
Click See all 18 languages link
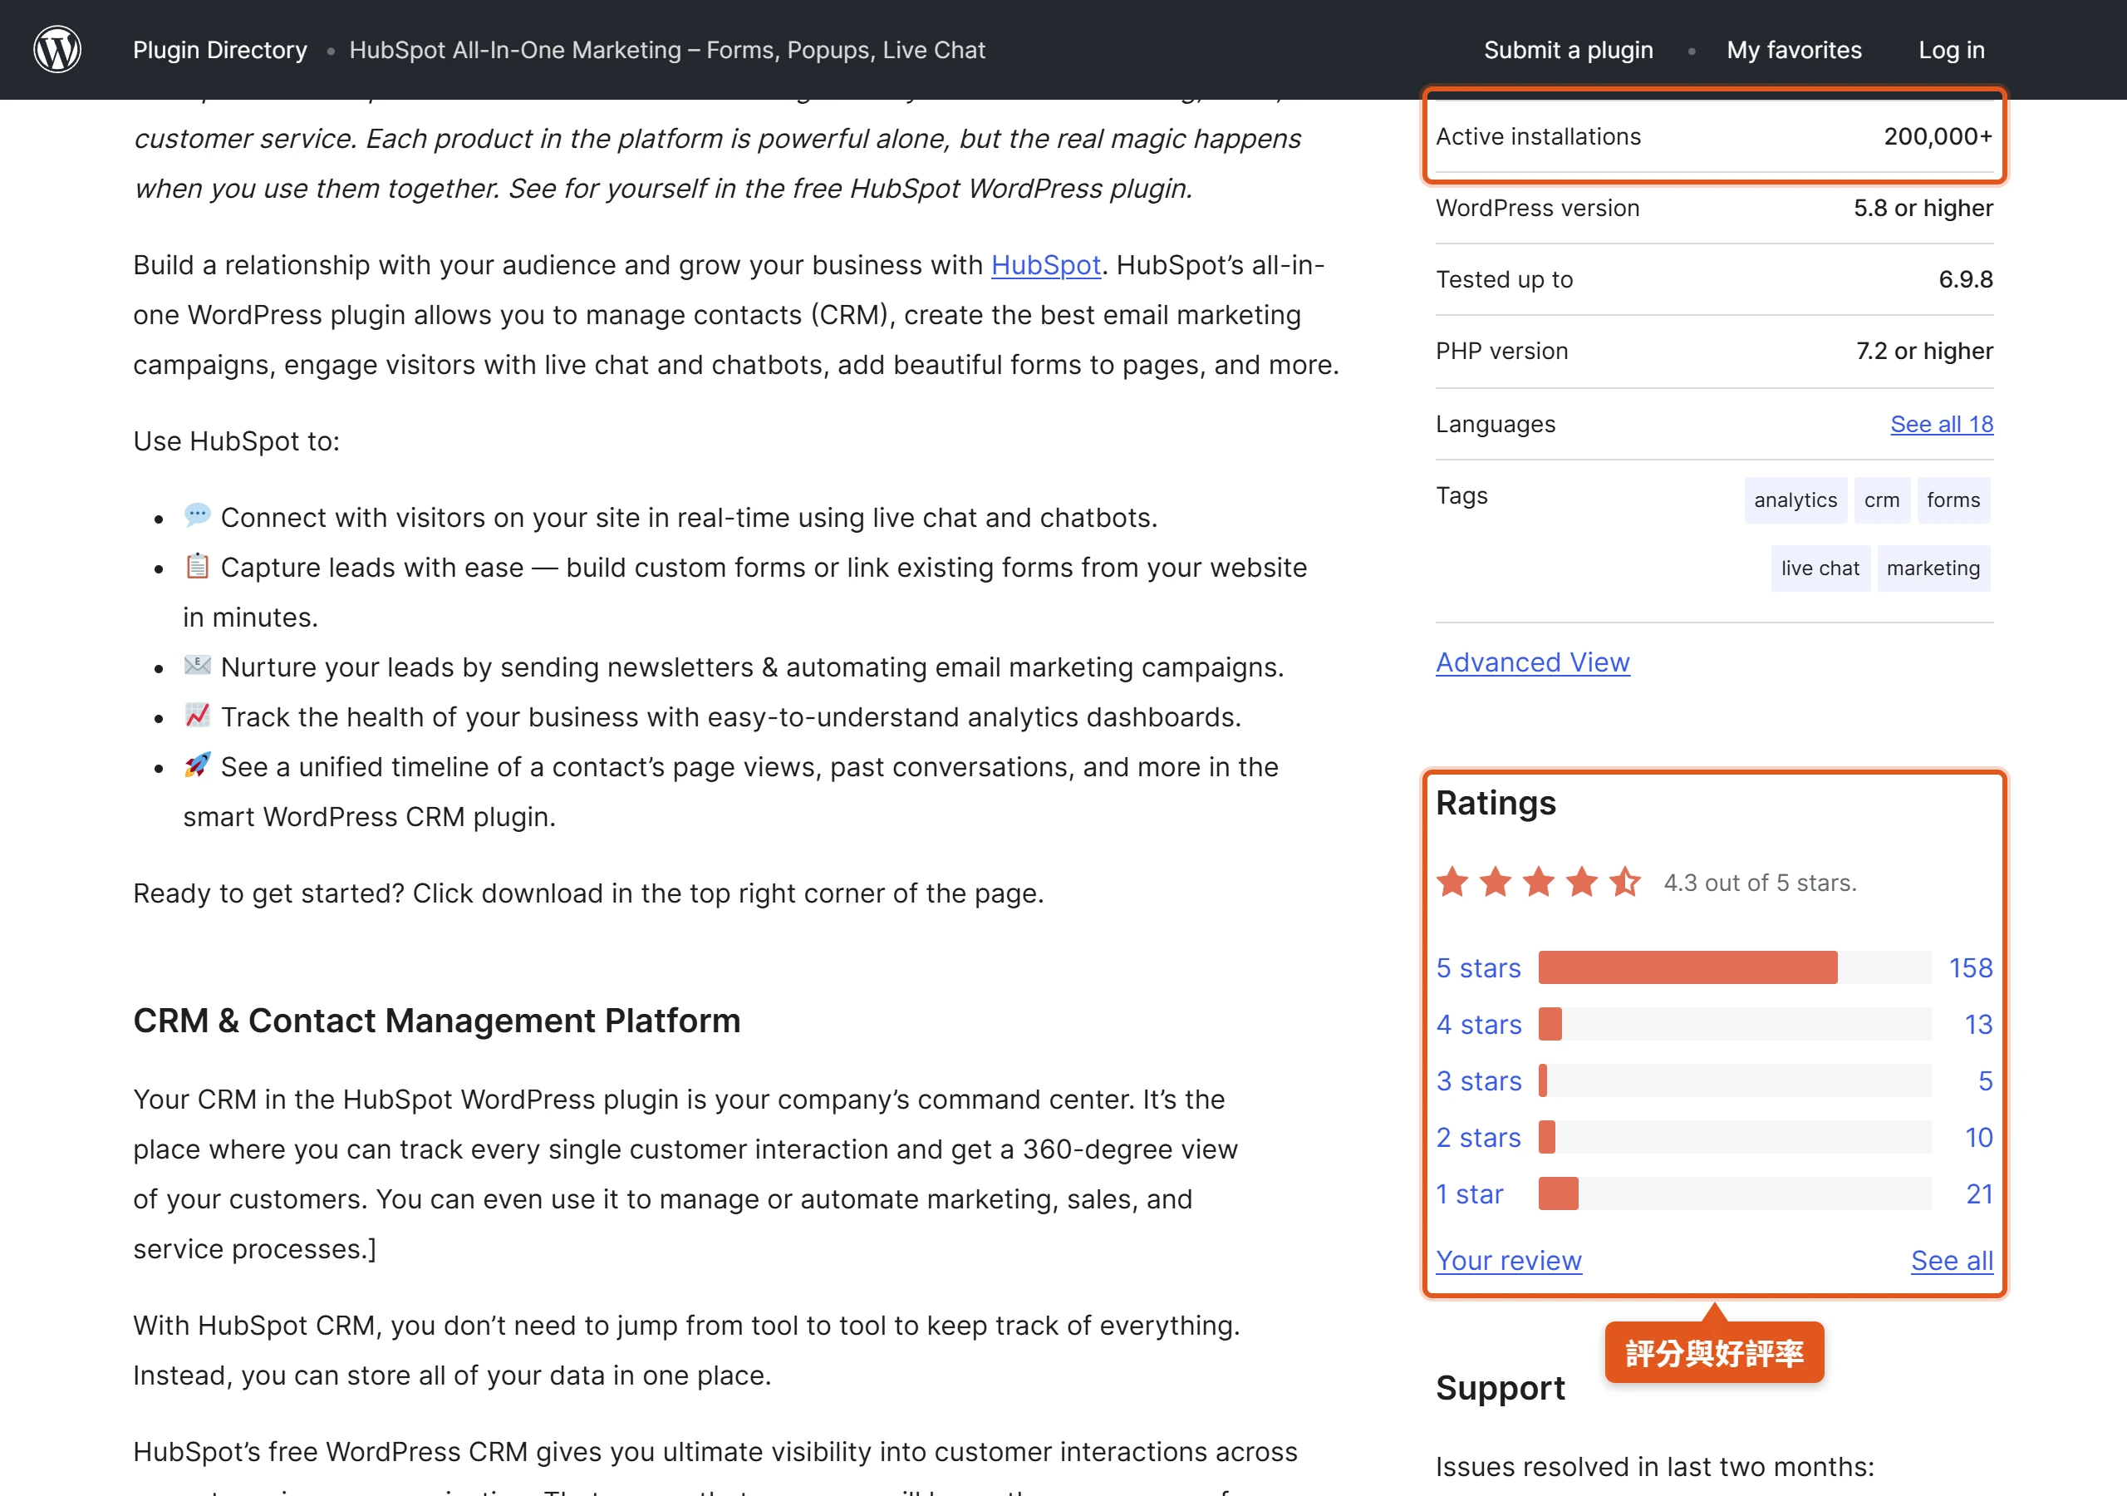pos(1941,424)
